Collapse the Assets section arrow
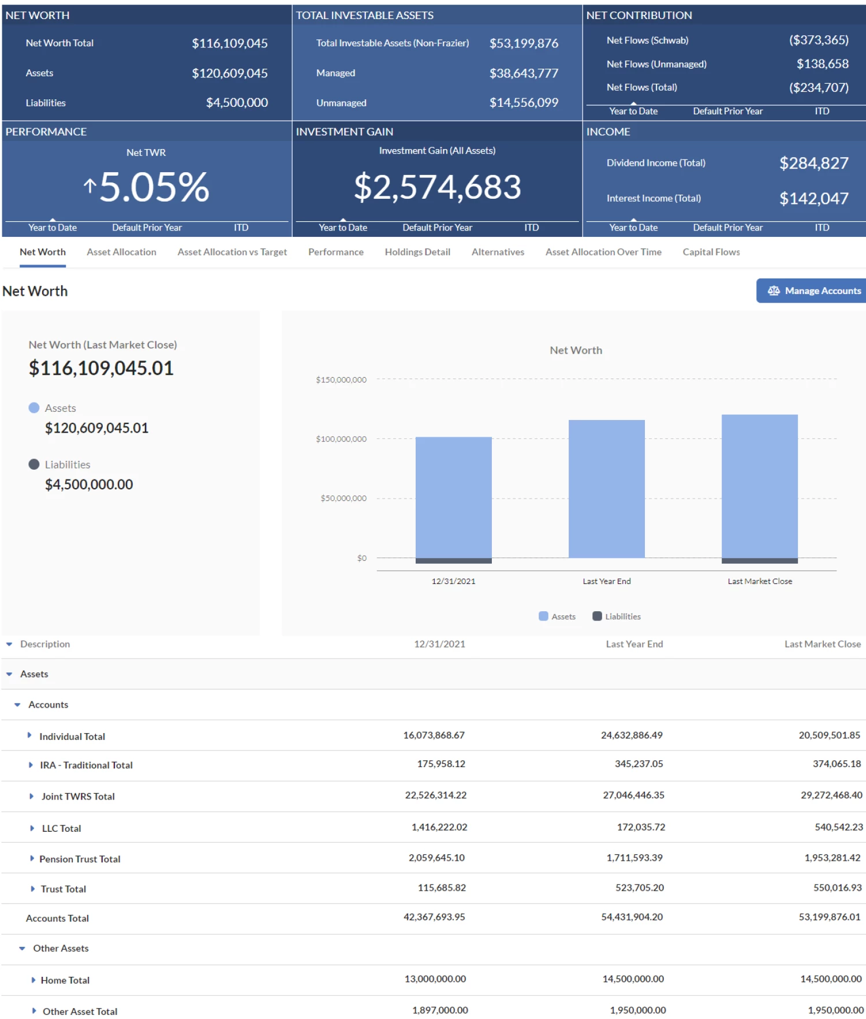This screenshot has height=1019, width=866. coord(9,674)
